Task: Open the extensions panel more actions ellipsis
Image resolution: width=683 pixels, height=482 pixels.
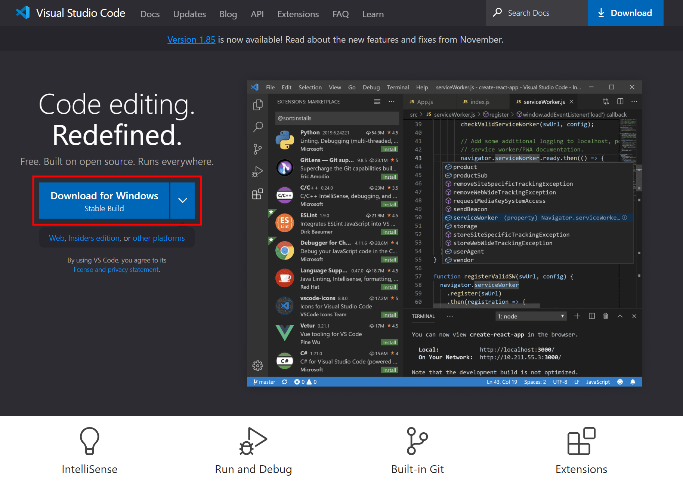Action: pyautogui.click(x=392, y=101)
